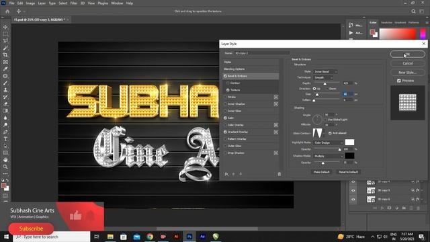Open the File menu
This screenshot has height=242, width=430.
point(11,3)
